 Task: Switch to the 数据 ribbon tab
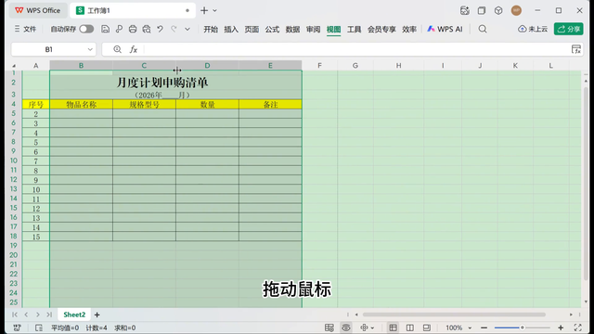click(292, 29)
